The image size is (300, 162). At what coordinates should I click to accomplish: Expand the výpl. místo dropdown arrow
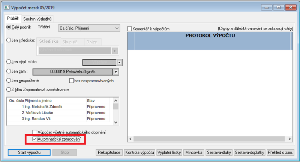tap(119, 62)
